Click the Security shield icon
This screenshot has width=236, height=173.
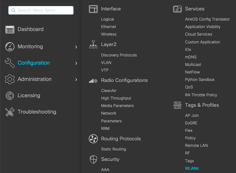(93, 159)
